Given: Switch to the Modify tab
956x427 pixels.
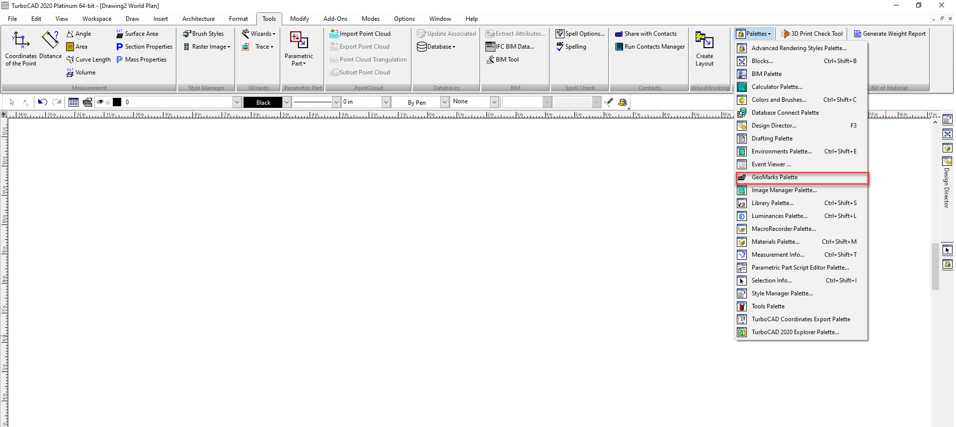Looking at the screenshot, I should pos(300,19).
